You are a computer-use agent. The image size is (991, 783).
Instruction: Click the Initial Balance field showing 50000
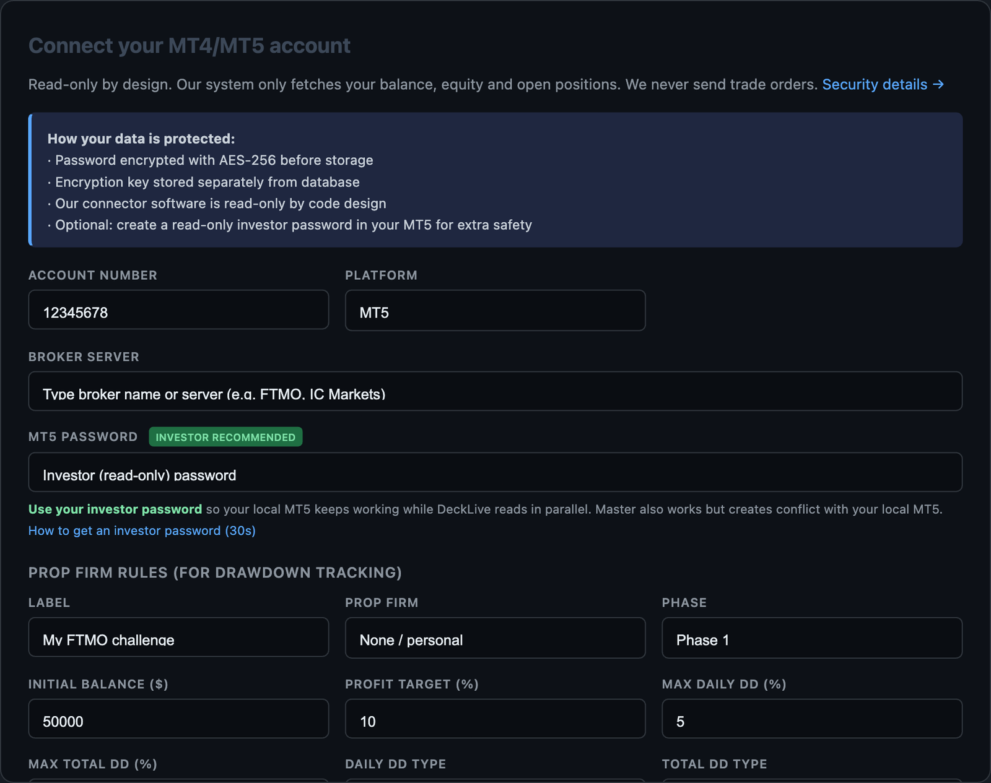click(x=178, y=719)
